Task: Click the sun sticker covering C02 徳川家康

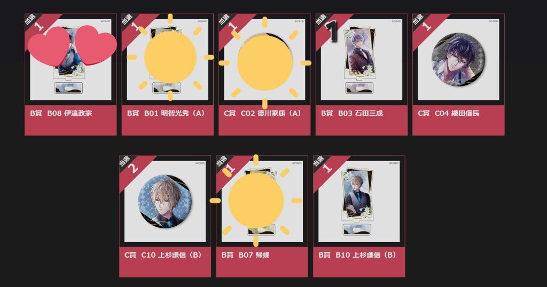Action: tap(265, 63)
